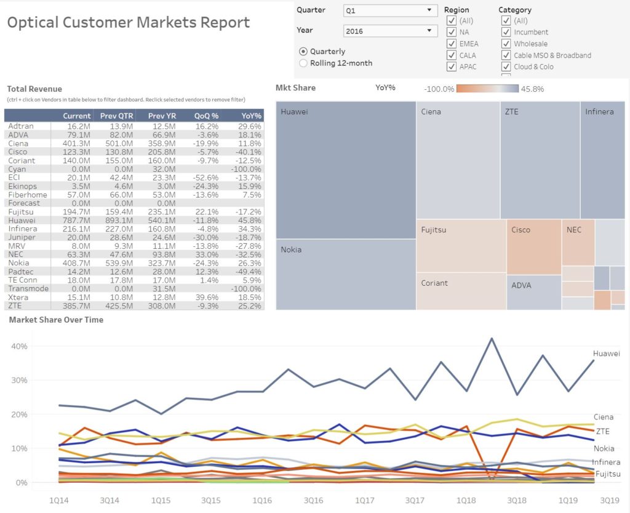
Task: Click Transmode vendor name in revenue table
Action: click(x=28, y=289)
